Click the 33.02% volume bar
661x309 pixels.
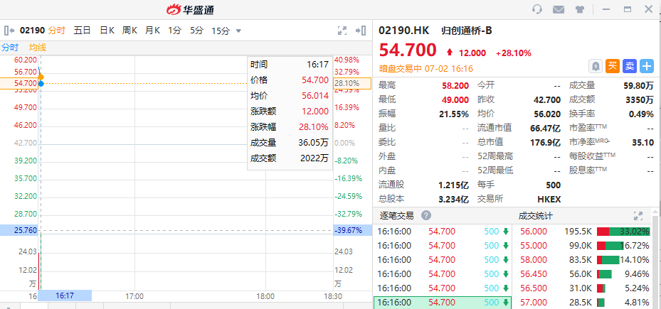pos(623,231)
